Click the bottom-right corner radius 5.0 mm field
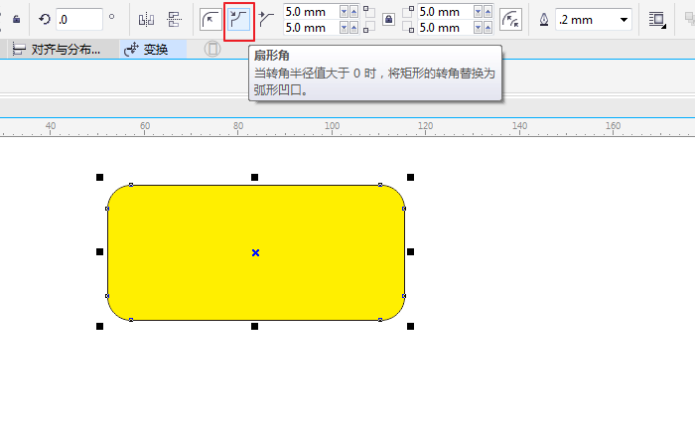 click(x=443, y=28)
